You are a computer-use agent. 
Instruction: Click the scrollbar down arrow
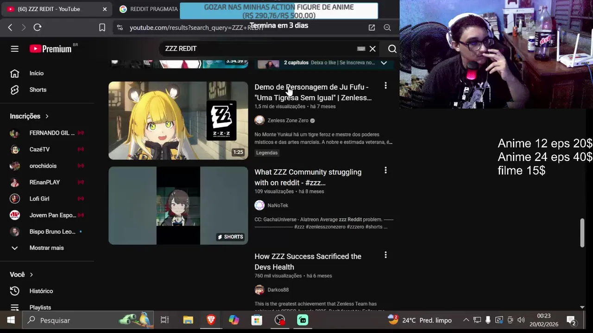[x=582, y=307]
